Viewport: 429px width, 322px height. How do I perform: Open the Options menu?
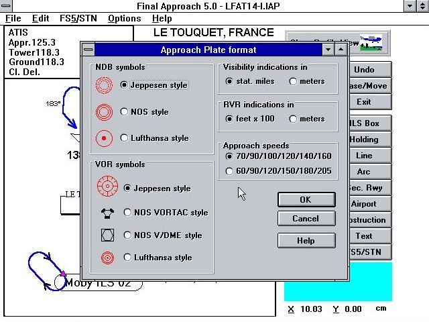coord(125,18)
